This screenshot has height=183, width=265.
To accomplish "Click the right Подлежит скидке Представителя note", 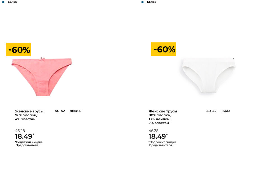I will tap(162, 144).
